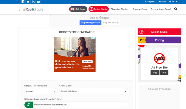The height and width of the screenshot is (109, 186).
Task: Click the search magnifier icon
Action: click(176, 9)
